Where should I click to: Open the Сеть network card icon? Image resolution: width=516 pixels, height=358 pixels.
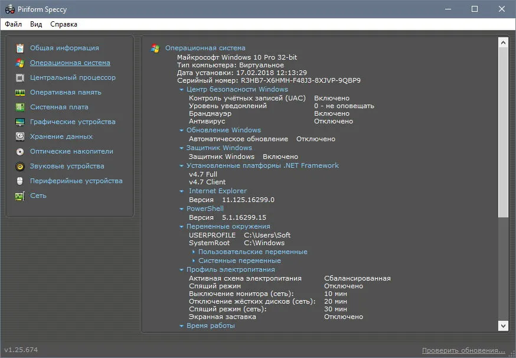[20, 196]
